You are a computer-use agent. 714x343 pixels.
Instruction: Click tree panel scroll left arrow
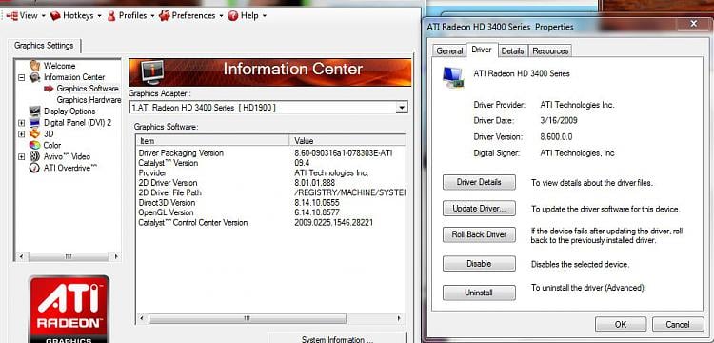pyautogui.click(x=21, y=257)
